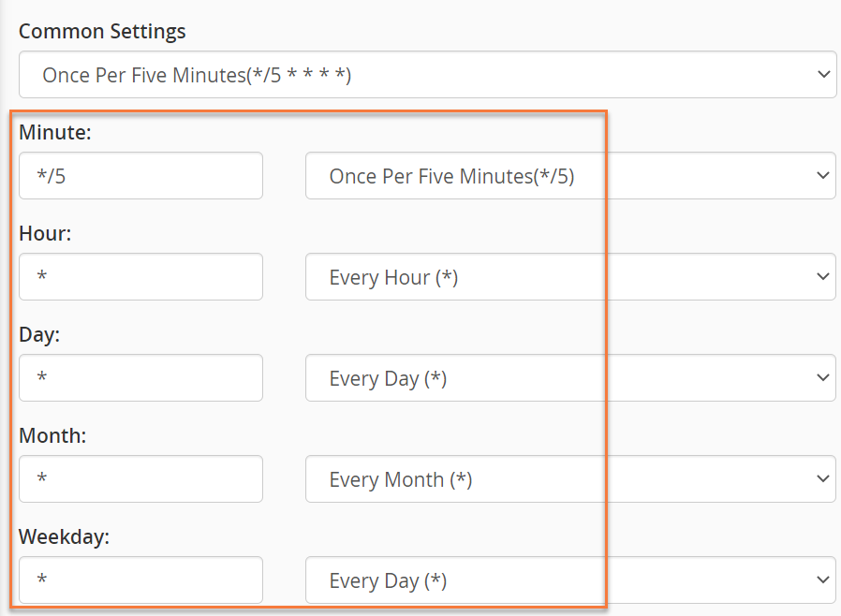Open the Day row's Every Day dropdown

(x=569, y=378)
